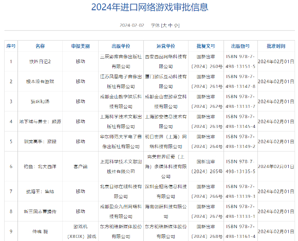Set font size to 小 (small)

tap(176, 25)
